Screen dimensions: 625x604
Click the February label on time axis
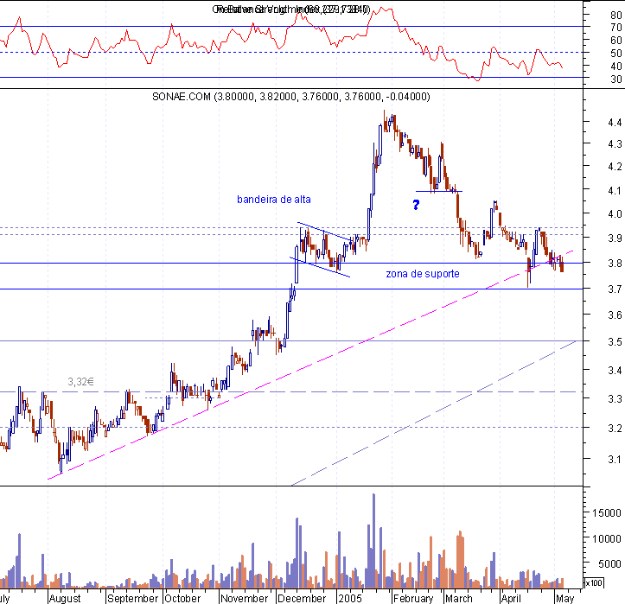[x=413, y=599]
